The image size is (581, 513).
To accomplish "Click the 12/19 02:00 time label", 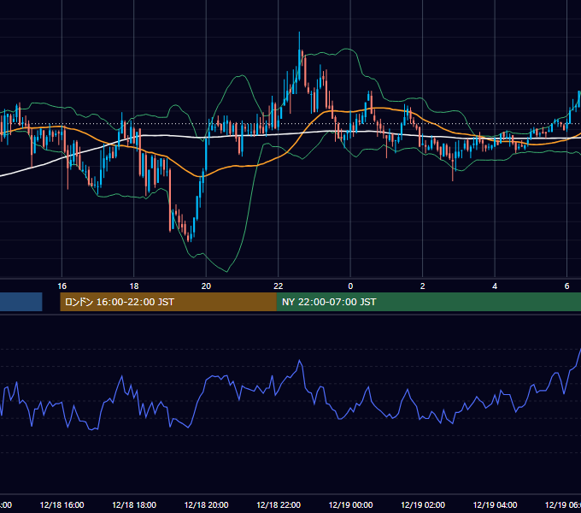I will [423, 504].
